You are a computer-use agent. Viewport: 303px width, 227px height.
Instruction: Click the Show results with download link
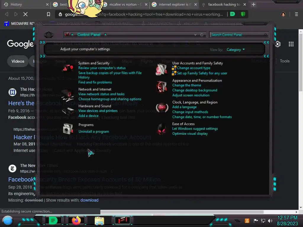(x=89, y=200)
